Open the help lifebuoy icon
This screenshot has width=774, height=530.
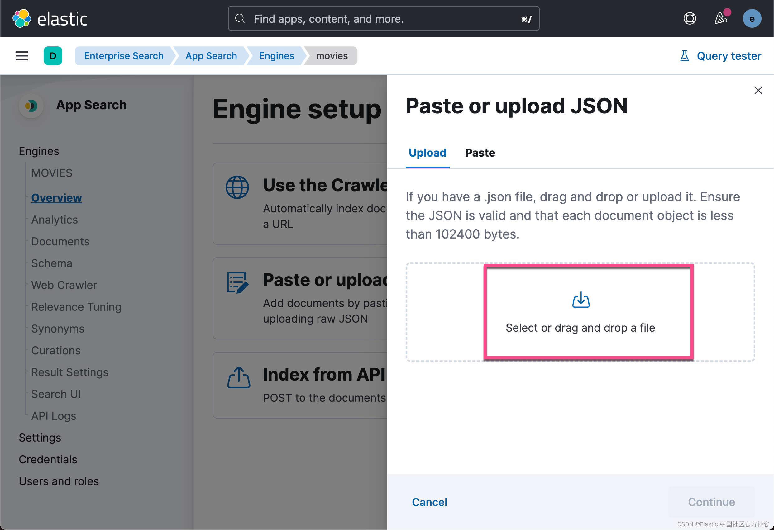coord(690,19)
